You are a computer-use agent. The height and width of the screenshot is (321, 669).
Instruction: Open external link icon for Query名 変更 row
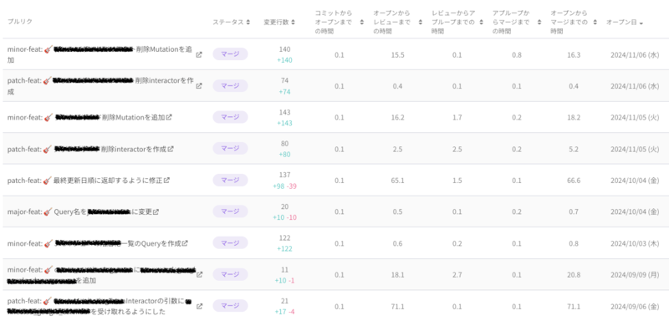pyautogui.click(x=156, y=211)
